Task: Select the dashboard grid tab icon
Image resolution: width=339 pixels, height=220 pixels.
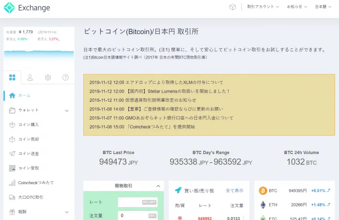Action: (x=12, y=77)
